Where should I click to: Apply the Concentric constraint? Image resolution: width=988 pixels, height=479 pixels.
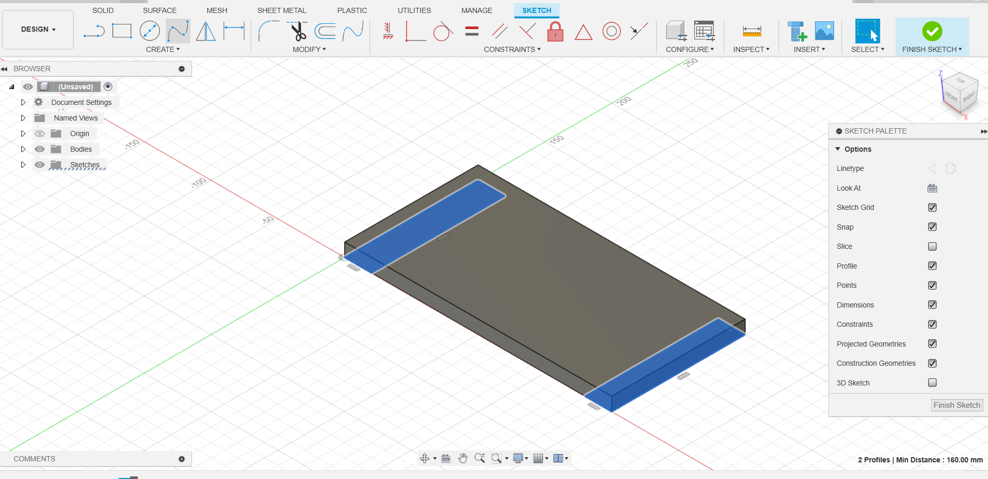click(x=612, y=31)
